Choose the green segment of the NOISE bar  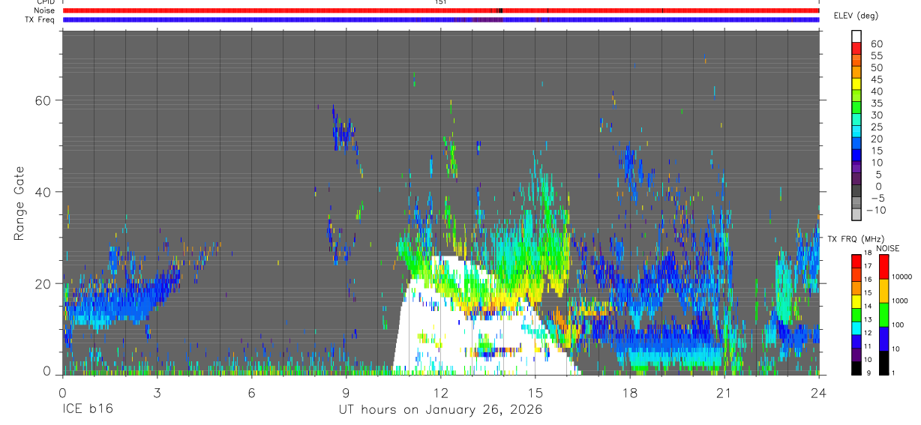[883, 315]
